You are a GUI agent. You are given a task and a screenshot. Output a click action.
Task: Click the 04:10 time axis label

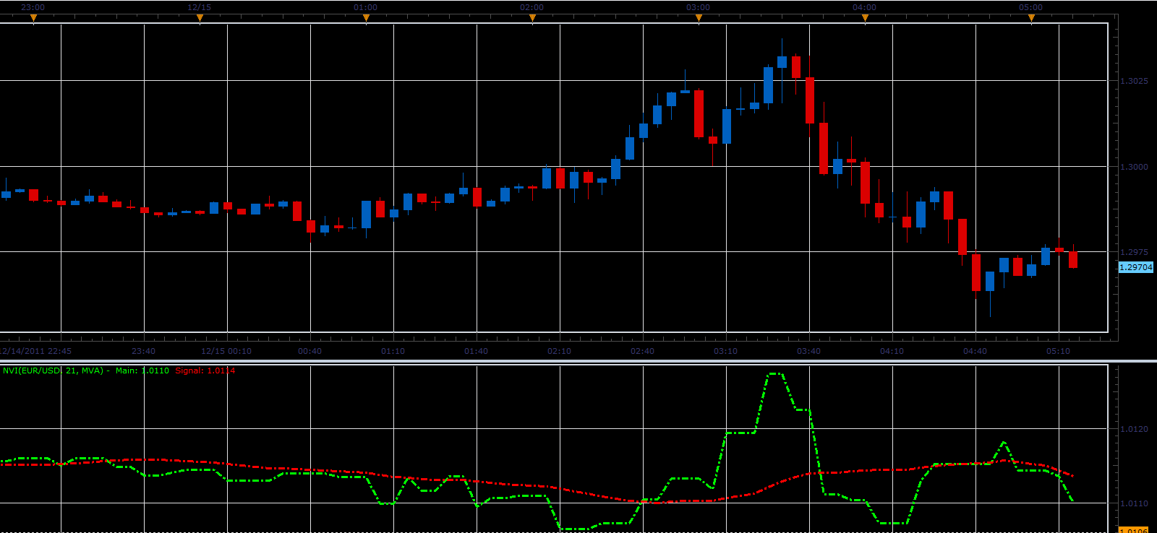pos(892,351)
